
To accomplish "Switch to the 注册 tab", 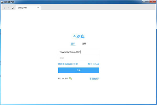I will click(x=84, y=44).
